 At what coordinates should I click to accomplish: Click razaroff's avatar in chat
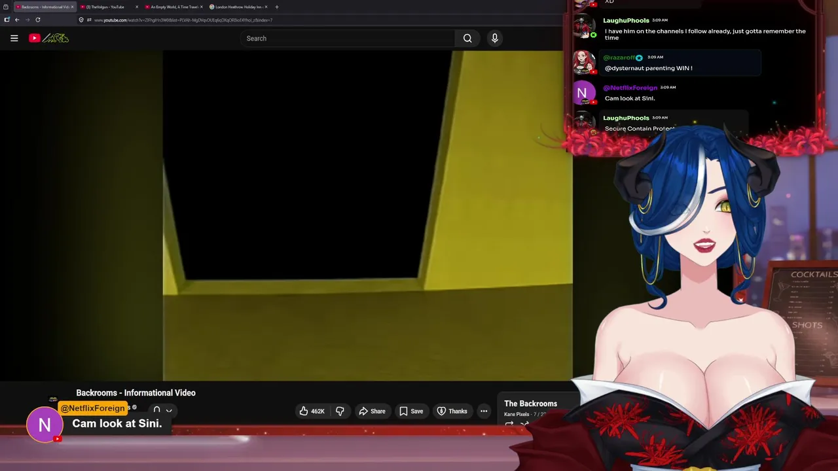click(x=583, y=62)
